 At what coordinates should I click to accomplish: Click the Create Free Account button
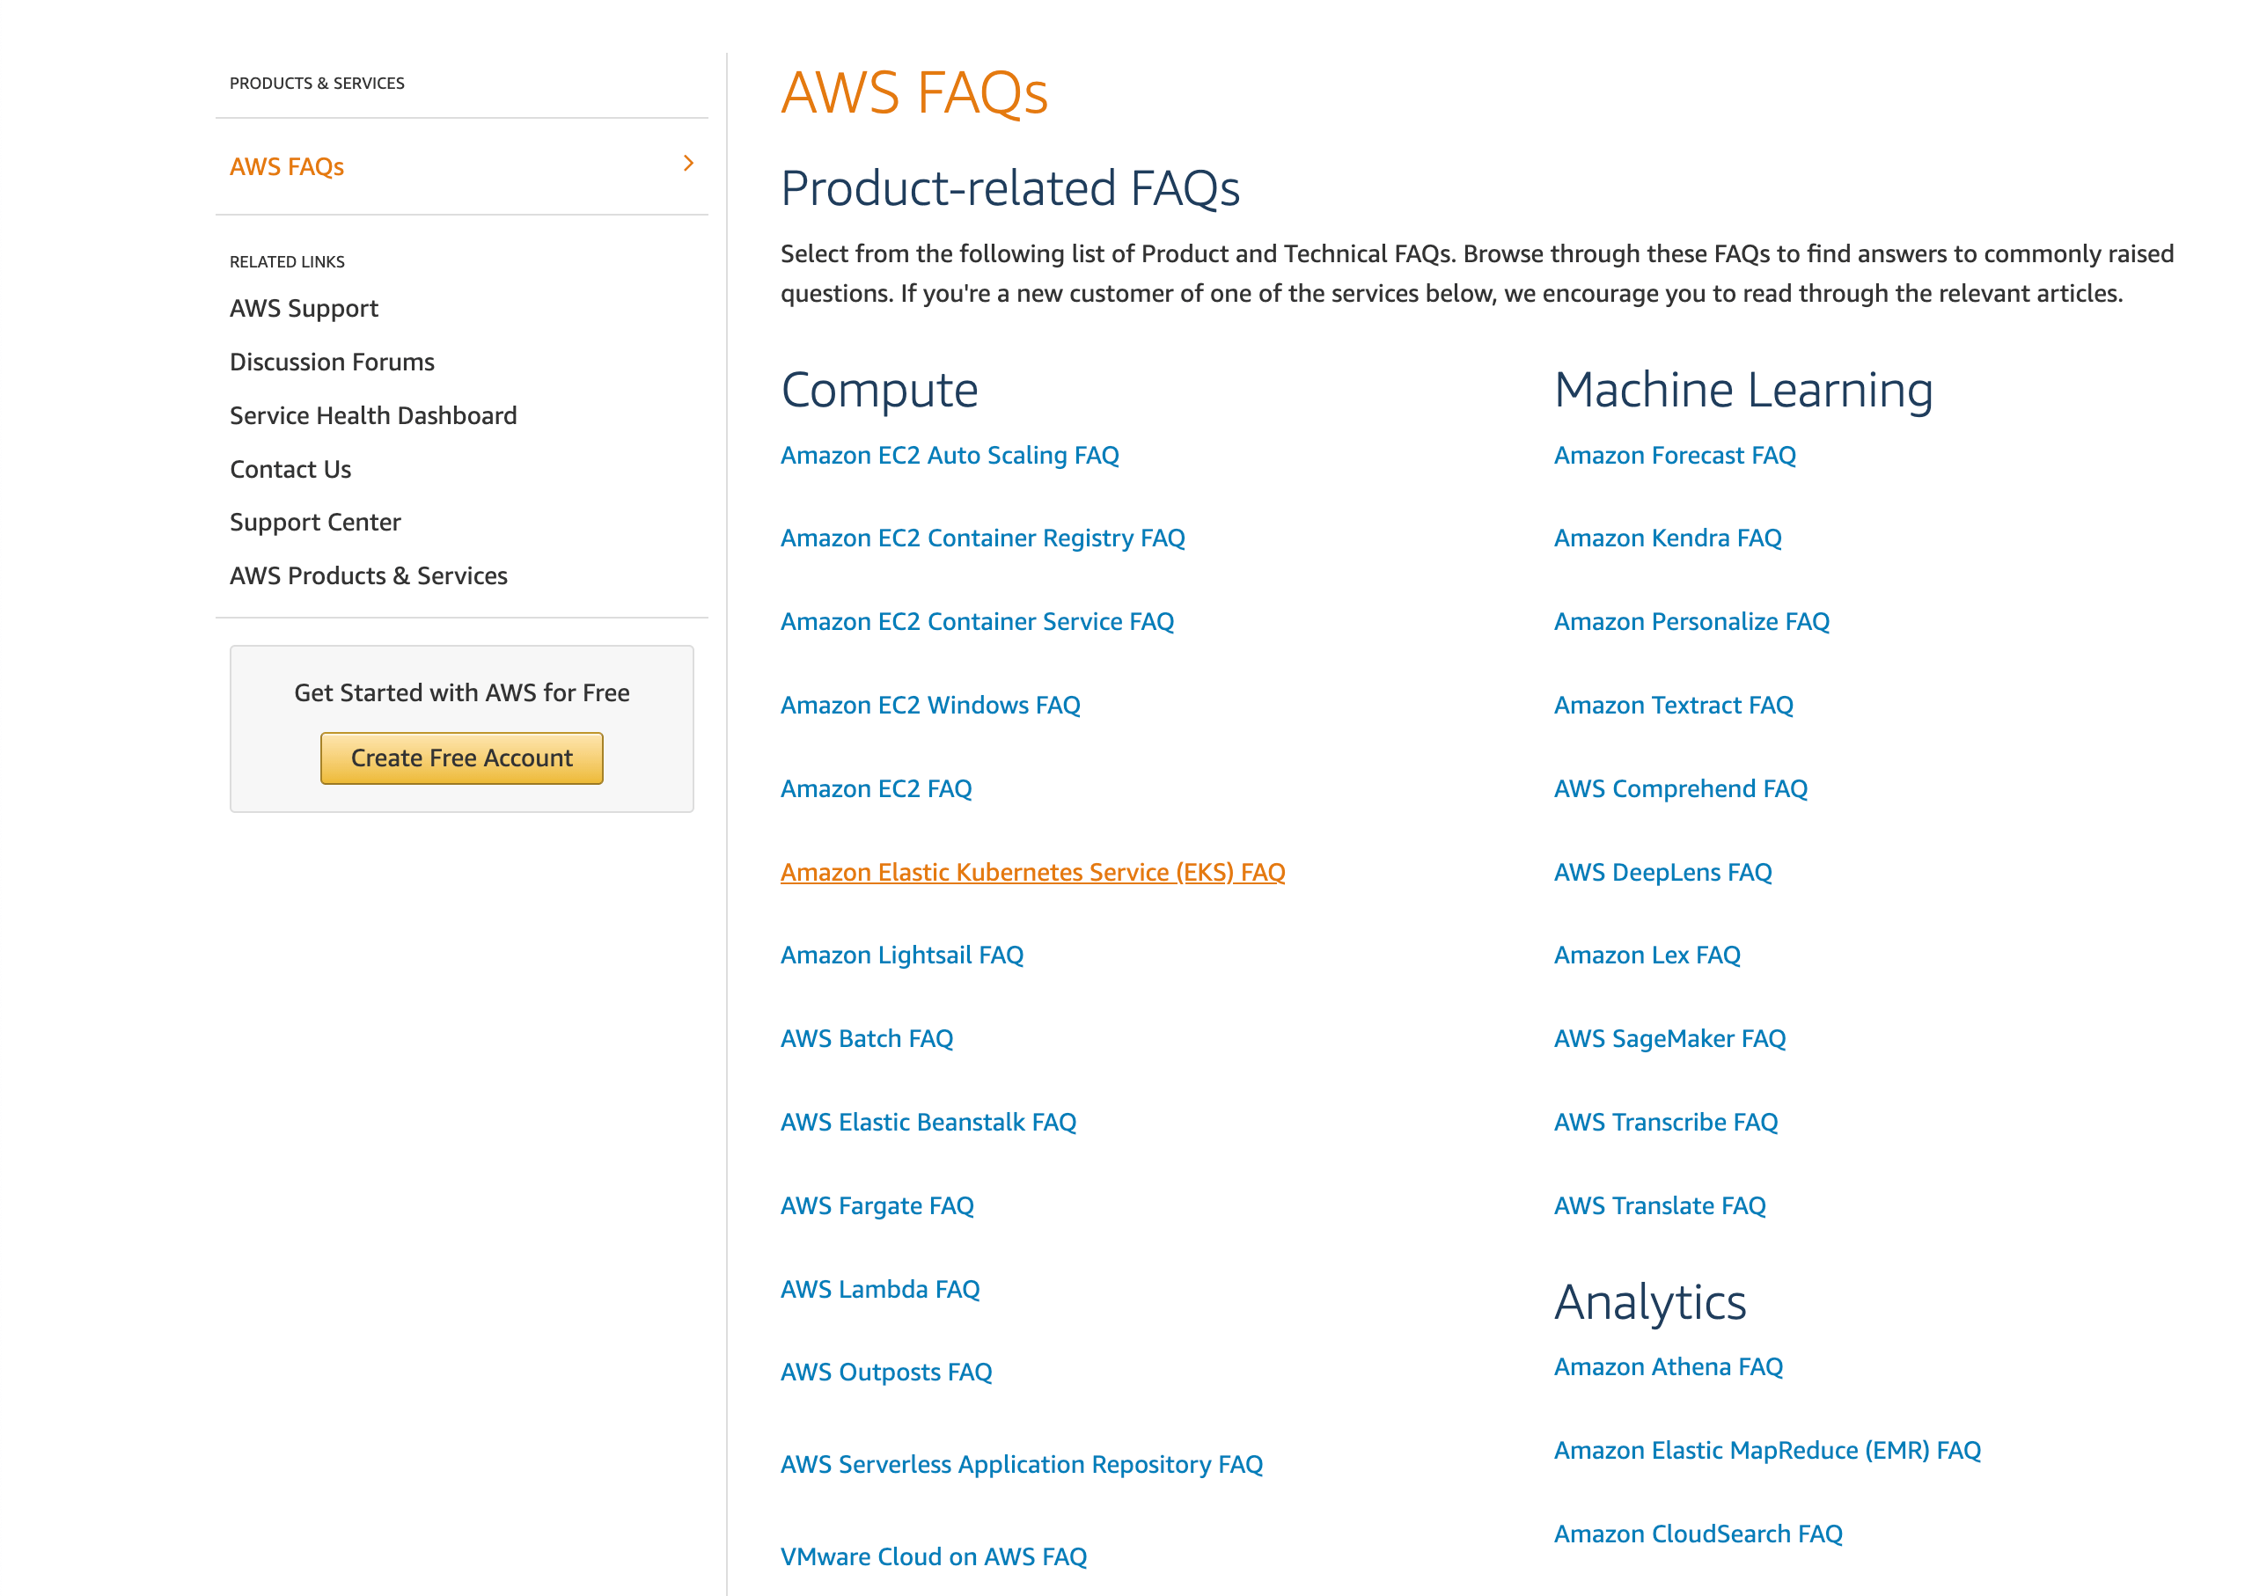click(x=461, y=757)
